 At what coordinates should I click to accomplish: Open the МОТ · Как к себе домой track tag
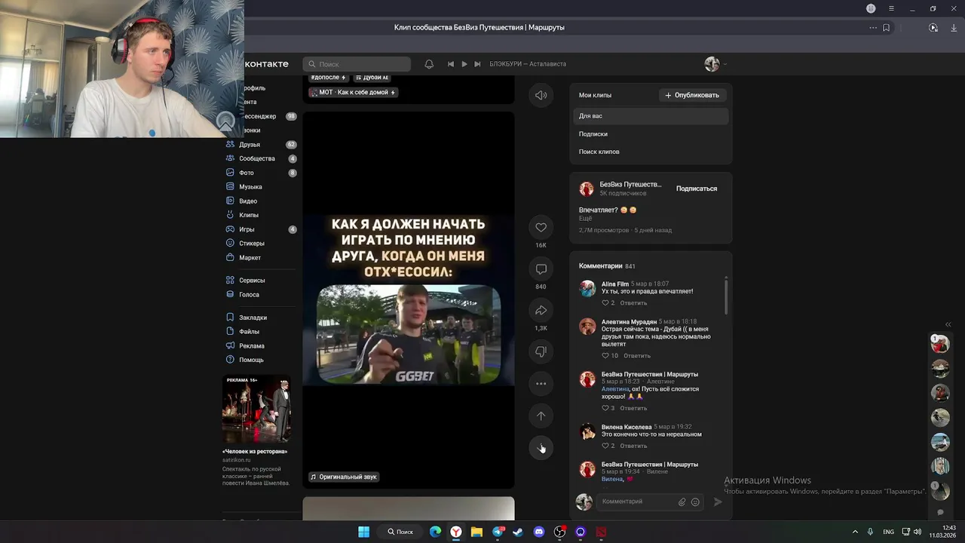tap(353, 92)
